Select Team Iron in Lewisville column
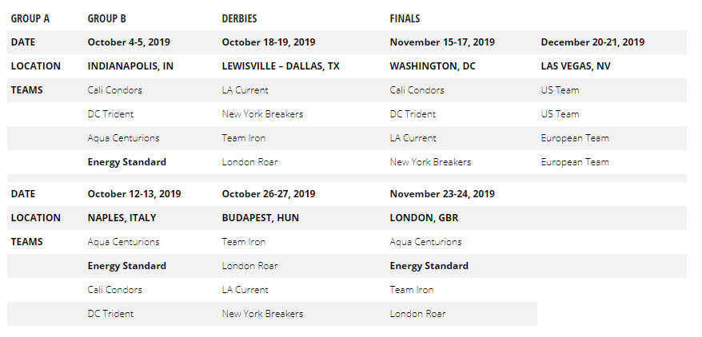Viewport: 702px width, 337px height. click(244, 138)
